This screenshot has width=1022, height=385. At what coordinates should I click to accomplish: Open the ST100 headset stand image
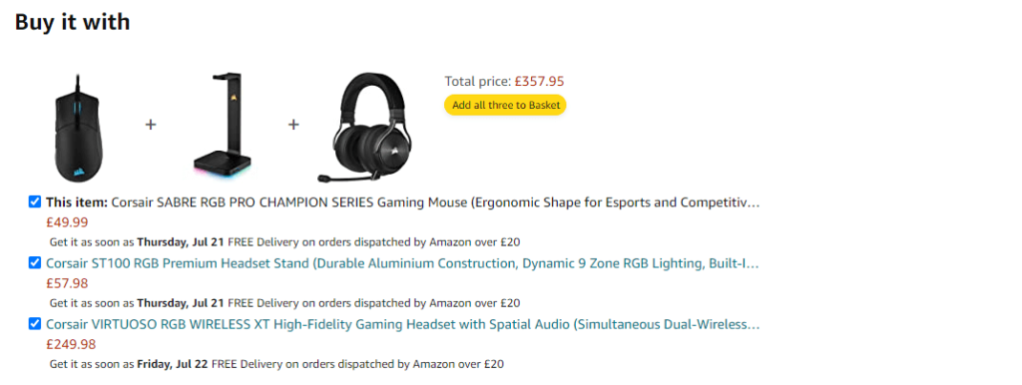click(x=223, y=125)
